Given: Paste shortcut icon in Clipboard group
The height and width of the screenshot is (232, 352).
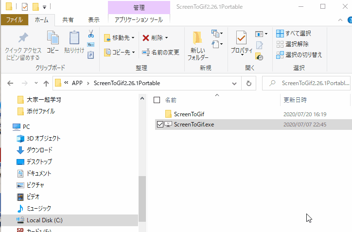Looking at the screenshot, I should 91,55.
